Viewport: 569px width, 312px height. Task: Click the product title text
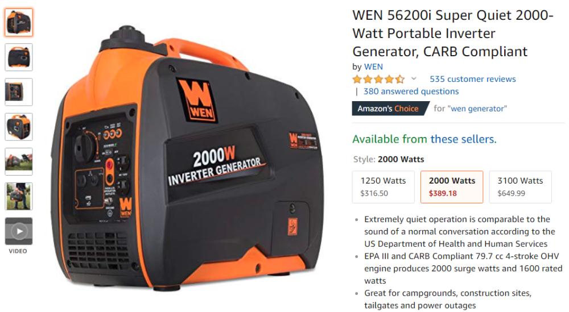pyautogui.click(x=453, y=34)
